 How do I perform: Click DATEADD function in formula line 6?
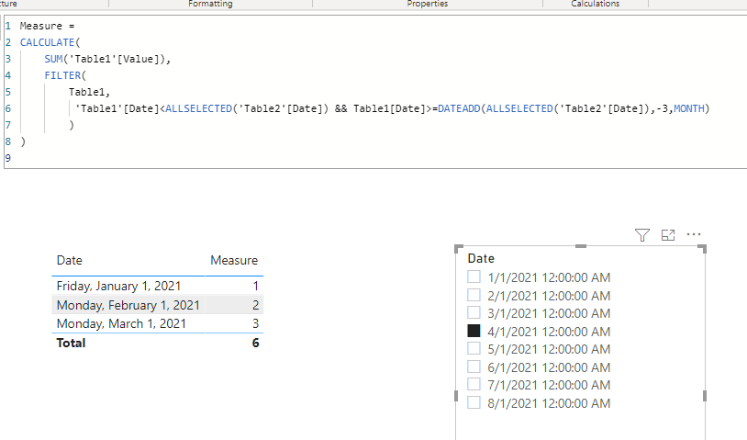pos(459,108)
